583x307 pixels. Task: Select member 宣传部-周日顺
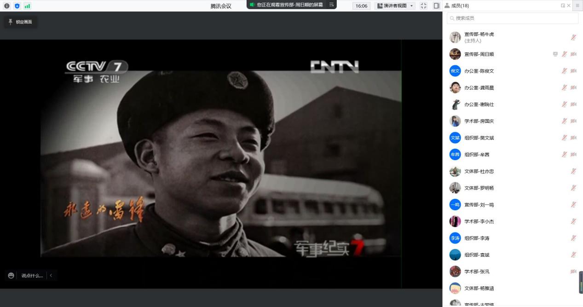pos(513,54)
